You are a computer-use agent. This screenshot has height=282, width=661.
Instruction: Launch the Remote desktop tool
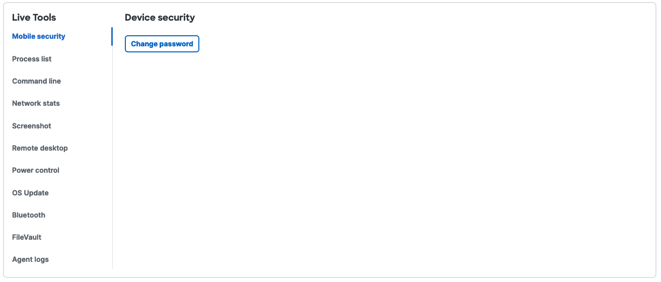40,148
